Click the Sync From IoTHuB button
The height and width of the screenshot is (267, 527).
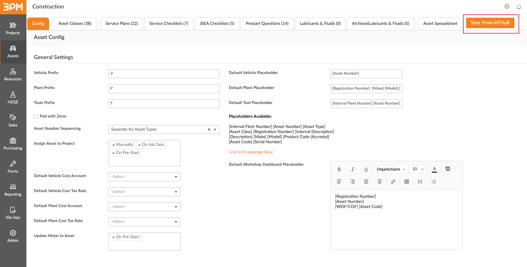click(490, 23)
